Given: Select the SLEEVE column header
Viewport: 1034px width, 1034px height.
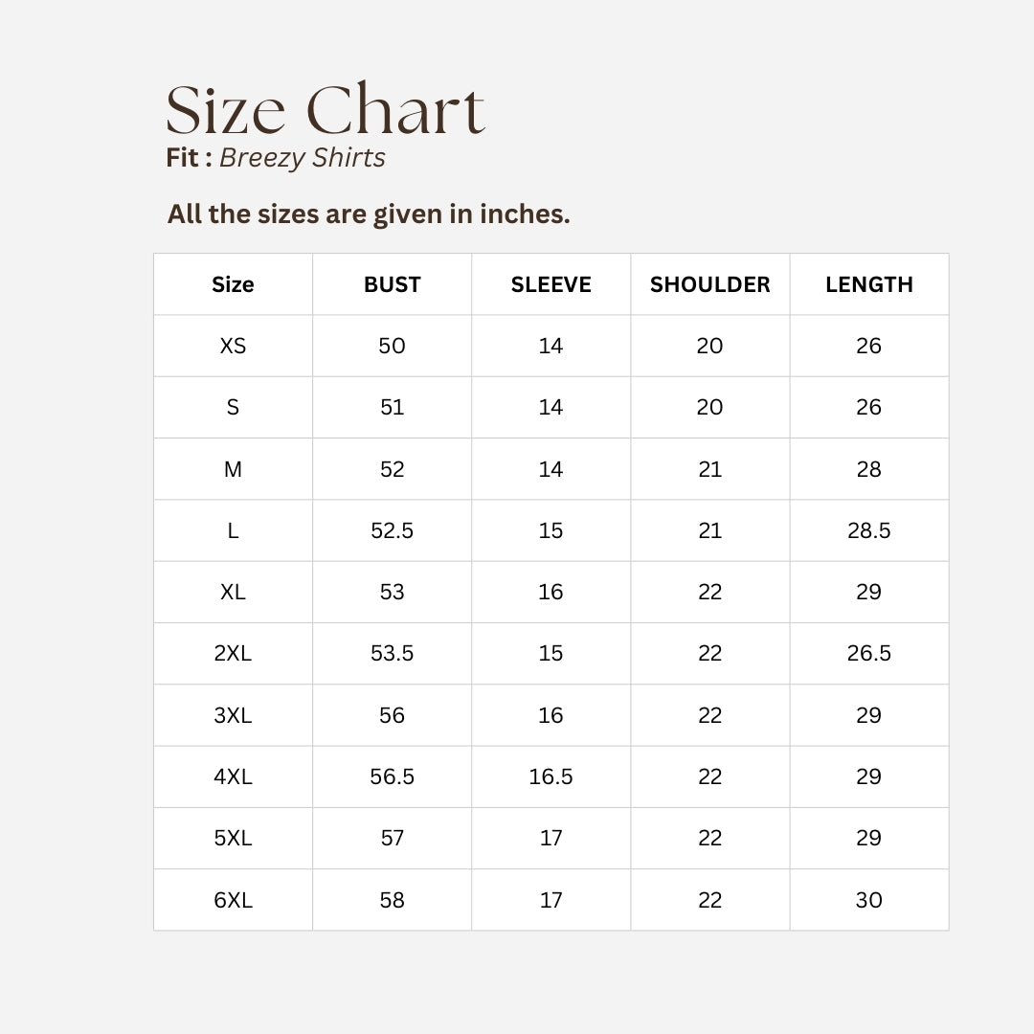Looking at the screenshot, I should 551,284.
